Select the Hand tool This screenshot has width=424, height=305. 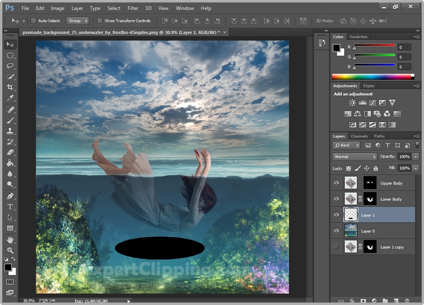point(10,240)
